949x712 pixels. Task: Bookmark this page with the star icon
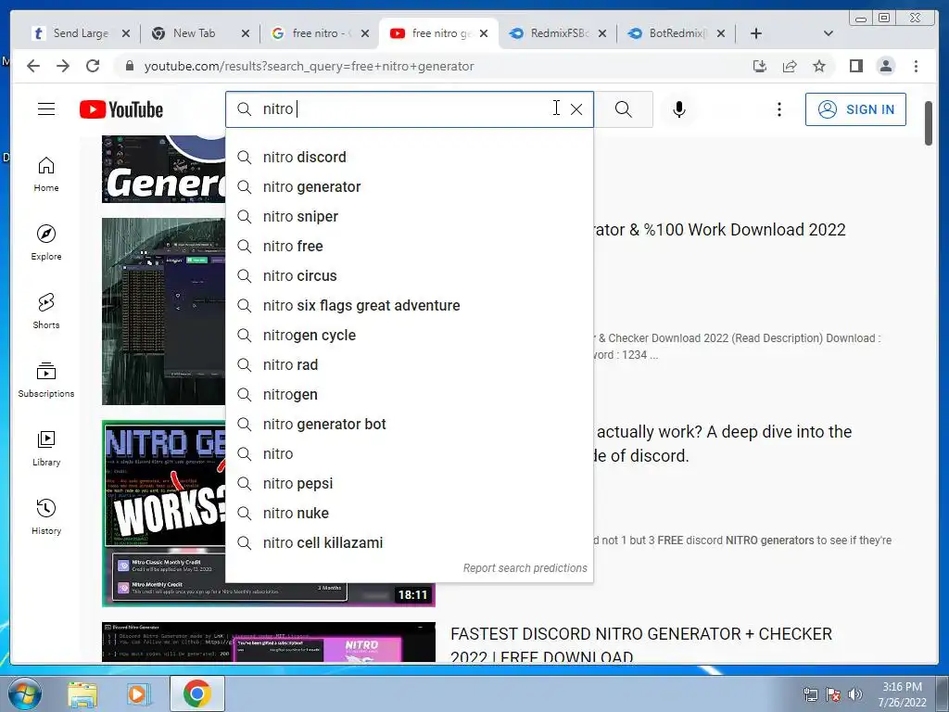[819, 66]
